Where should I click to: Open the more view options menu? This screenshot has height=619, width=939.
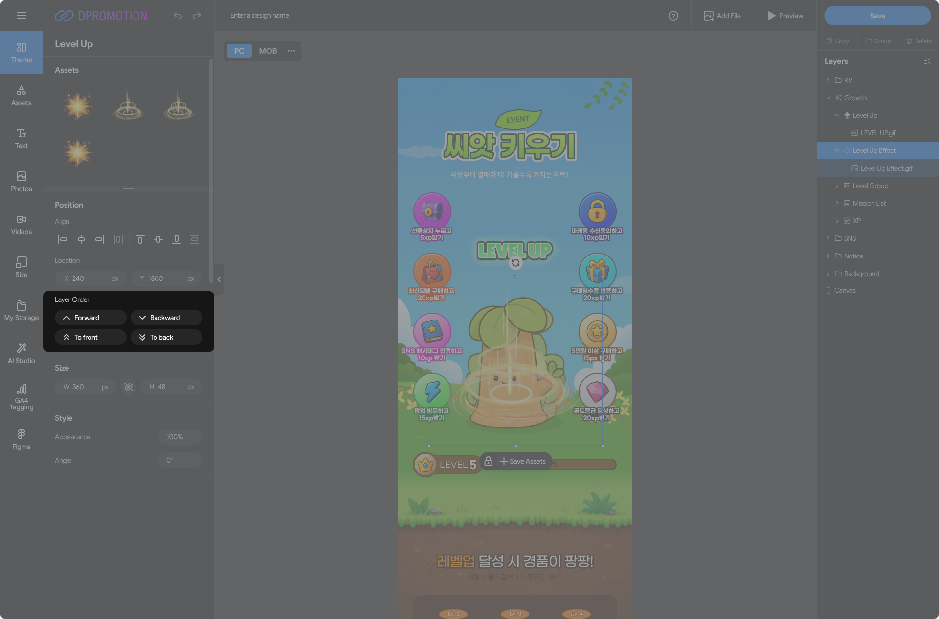click(x=291, y=51)
